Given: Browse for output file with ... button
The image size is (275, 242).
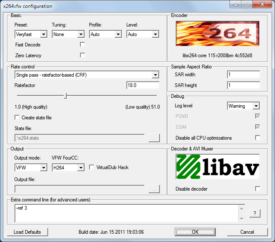Looking at the screenshot, I should [x=154, y=189].
